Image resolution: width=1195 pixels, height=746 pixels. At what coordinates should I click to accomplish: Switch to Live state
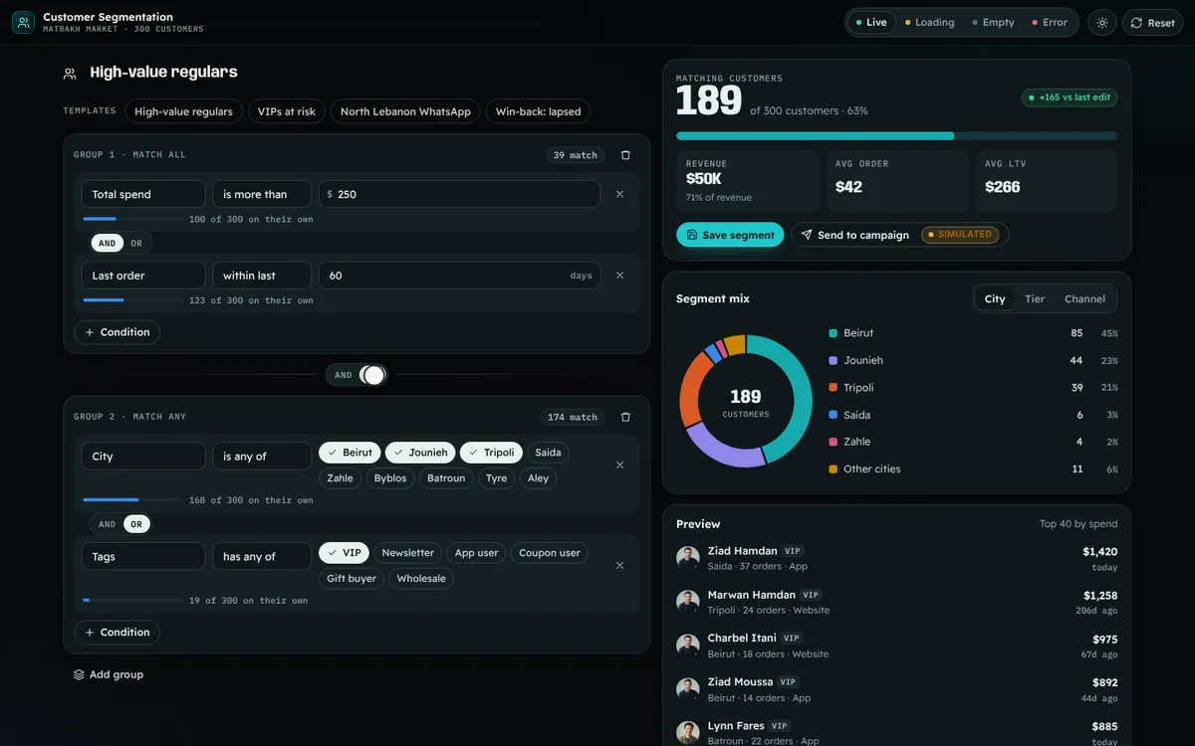tap(871, 22)
